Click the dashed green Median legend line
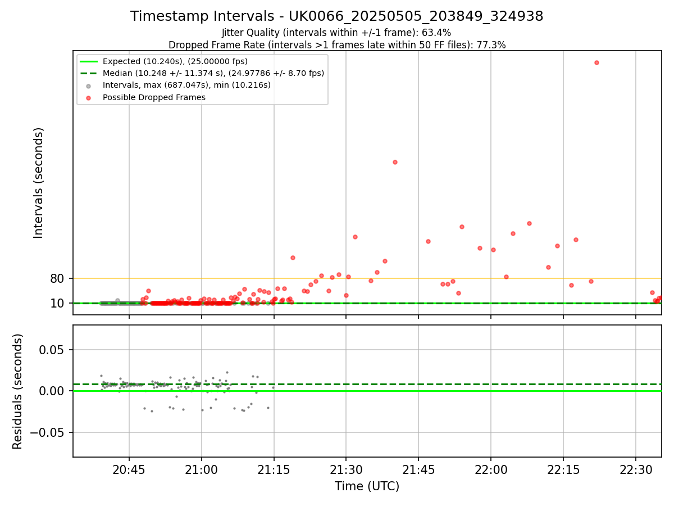 point(90,73)
